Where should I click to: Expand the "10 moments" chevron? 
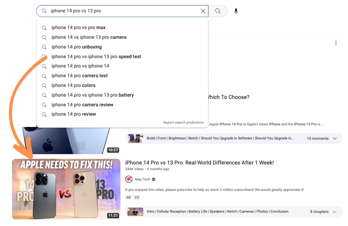[335, 138]
